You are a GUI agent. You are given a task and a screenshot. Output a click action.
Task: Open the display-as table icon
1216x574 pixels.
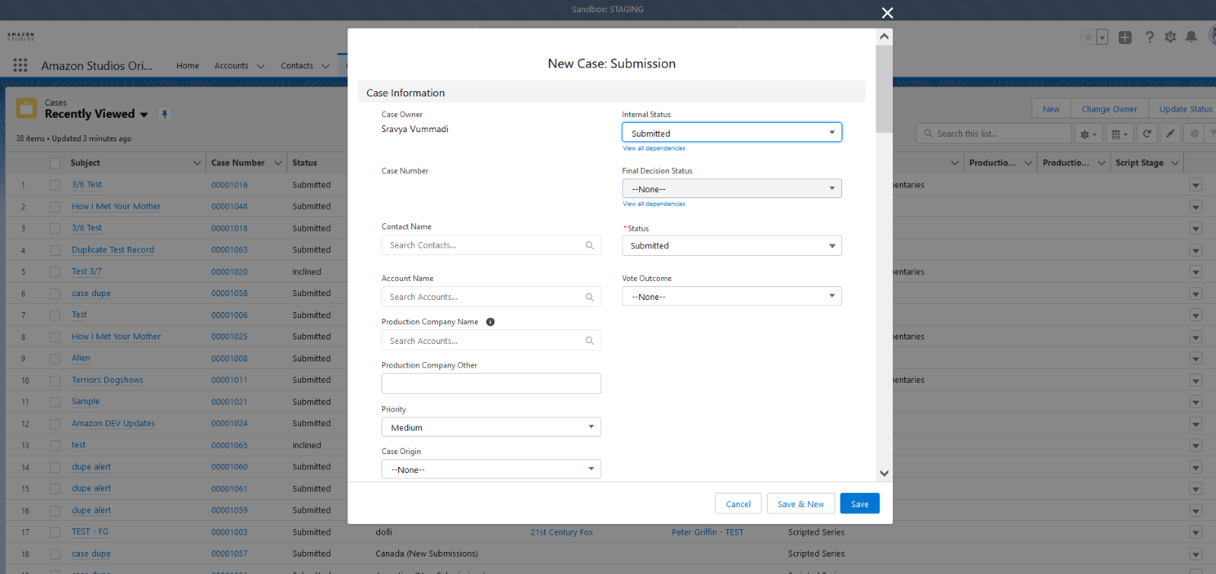tap(1119, 134)
